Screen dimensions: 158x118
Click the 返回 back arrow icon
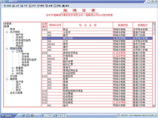[5, 6]
